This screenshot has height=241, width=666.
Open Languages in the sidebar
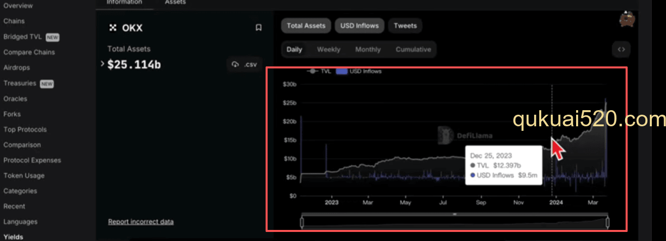pyautogui.click(x=20, y=221)
